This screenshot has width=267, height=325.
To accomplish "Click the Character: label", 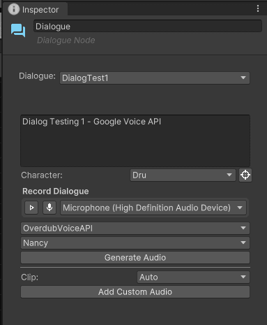I will 42,175.
